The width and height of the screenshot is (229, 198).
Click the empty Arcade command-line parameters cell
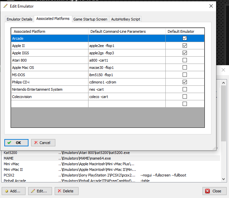click(127, 38)
